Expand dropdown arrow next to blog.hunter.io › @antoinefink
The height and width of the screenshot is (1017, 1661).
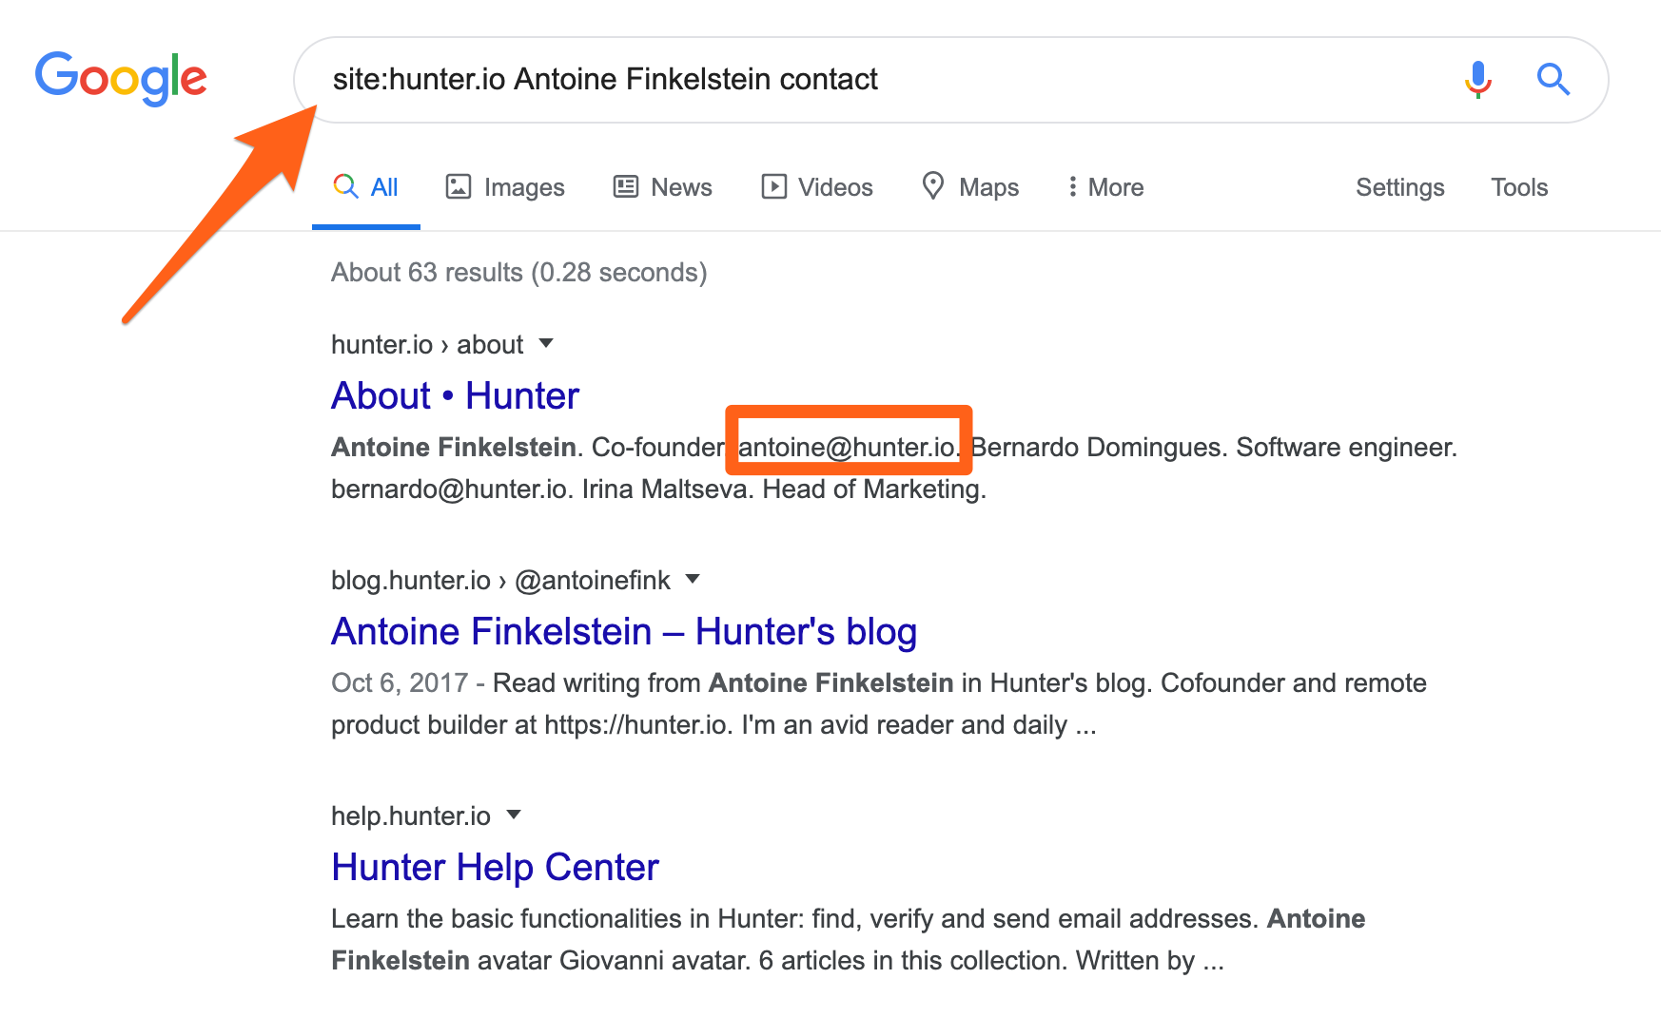693,579
